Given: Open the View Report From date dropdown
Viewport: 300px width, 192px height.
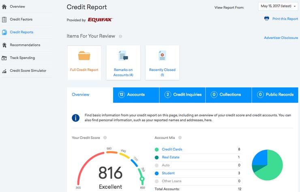Looking at the screenshot, I should click(278, 6).
